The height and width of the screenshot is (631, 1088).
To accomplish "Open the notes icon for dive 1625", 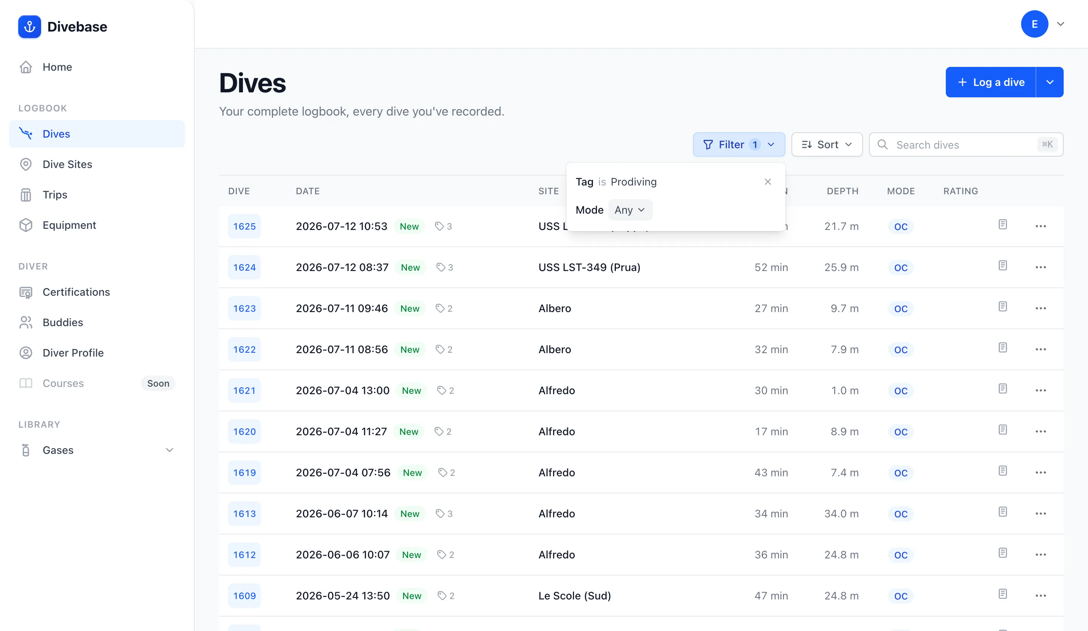I will pos(1002,224).
